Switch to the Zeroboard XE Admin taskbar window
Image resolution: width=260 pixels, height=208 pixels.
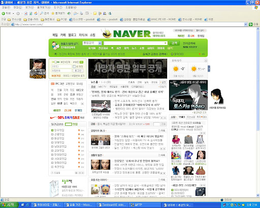tap(112, 205)
